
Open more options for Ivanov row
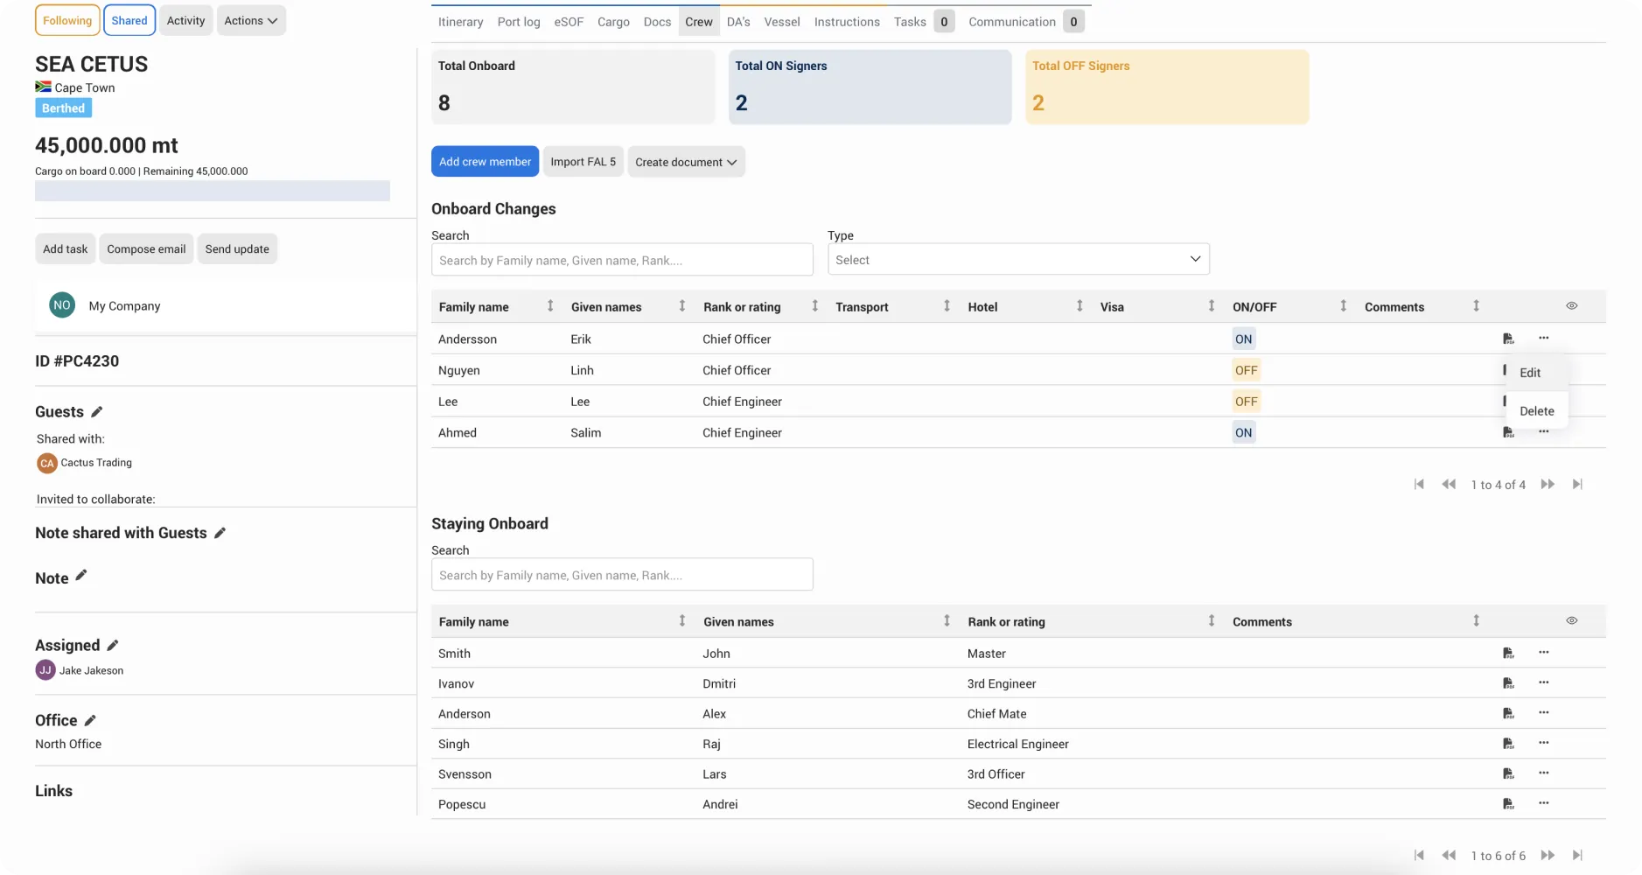tap(1544, 682)
